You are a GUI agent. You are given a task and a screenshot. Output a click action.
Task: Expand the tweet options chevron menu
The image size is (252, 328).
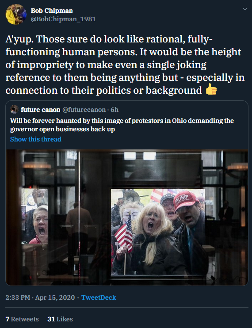coord(244,9)
